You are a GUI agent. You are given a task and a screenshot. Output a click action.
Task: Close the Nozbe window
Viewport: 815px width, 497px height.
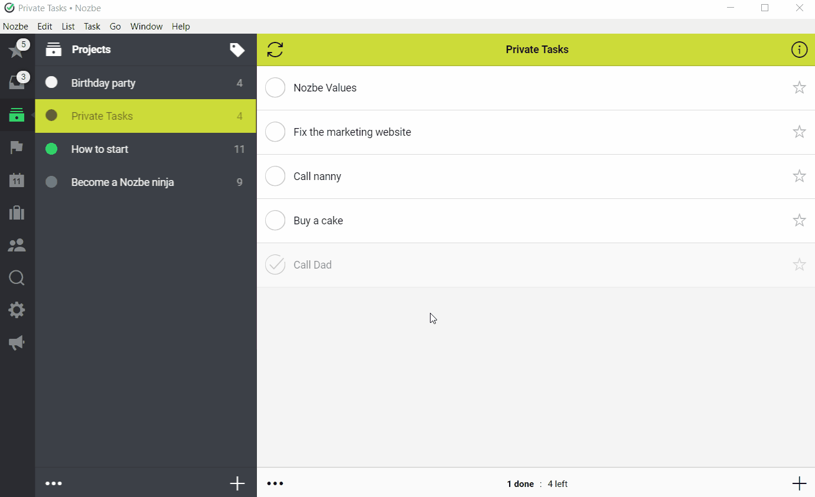799,8
